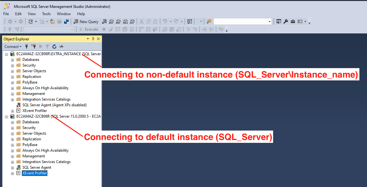
Task: Refresh the Object Explorer tree
Action: 54,46
